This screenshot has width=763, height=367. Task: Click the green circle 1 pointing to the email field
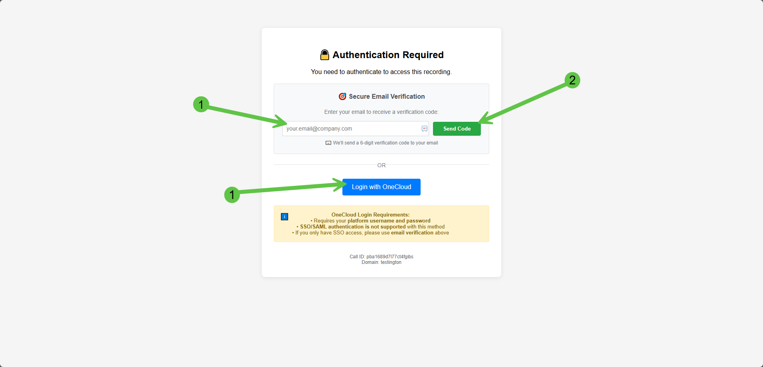tap(201, 104)
